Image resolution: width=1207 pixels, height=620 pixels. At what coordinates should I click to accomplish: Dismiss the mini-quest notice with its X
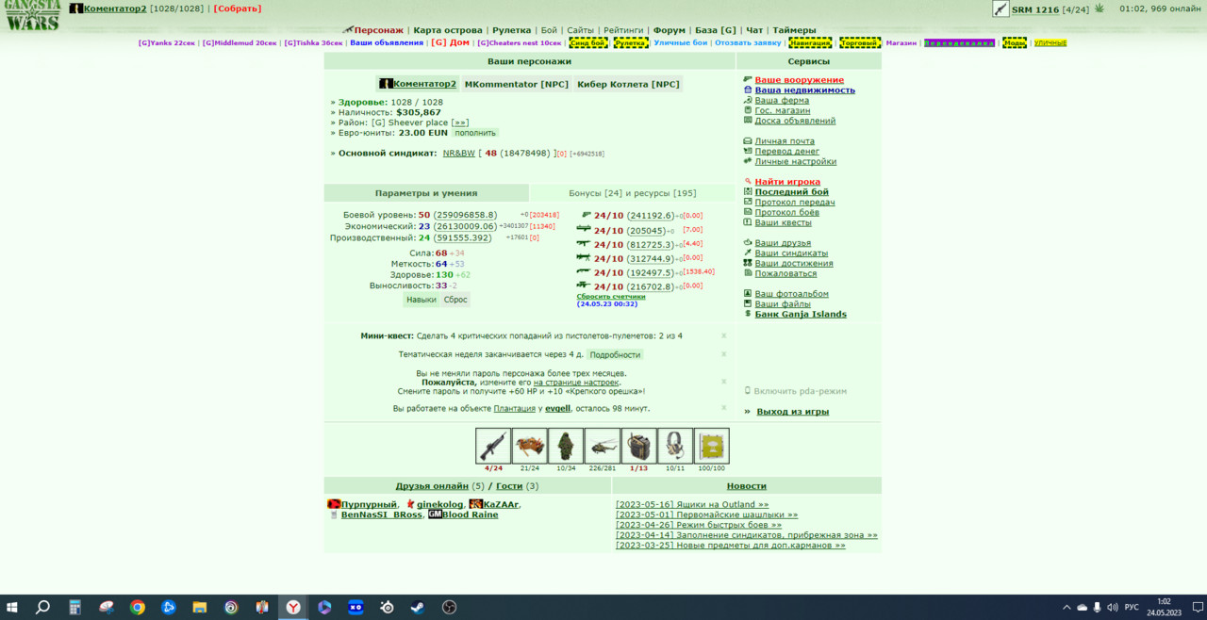tap(724, 335)
